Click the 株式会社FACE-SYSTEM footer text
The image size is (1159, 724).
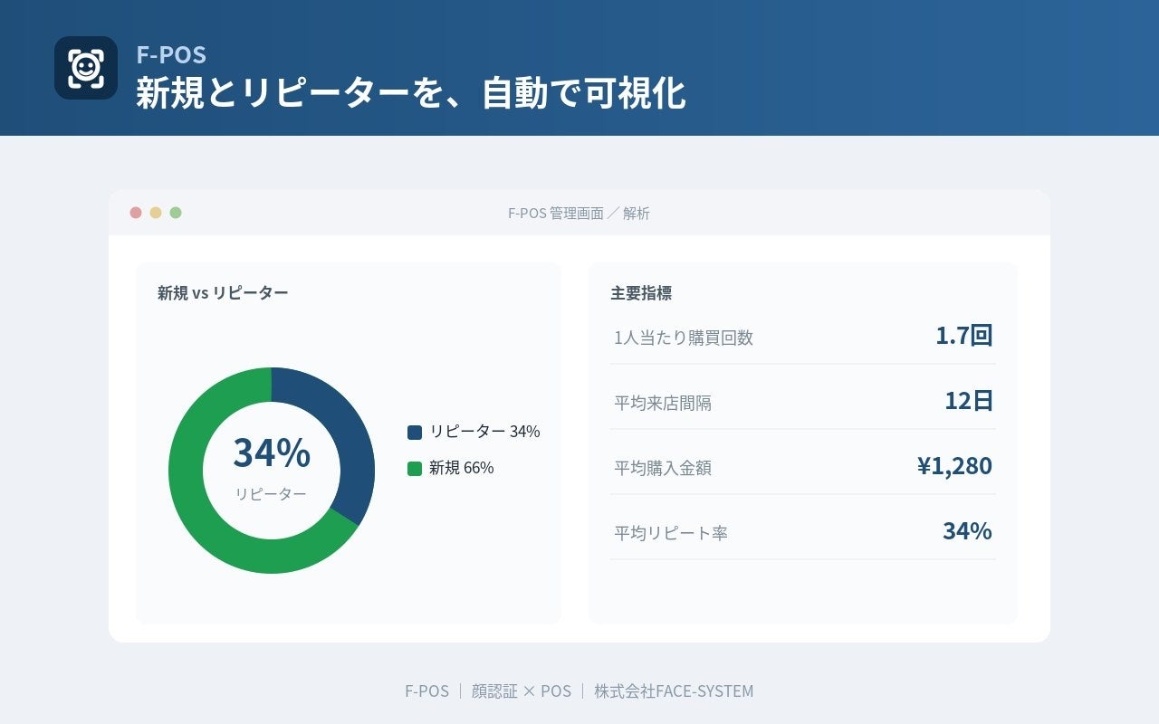674,691
